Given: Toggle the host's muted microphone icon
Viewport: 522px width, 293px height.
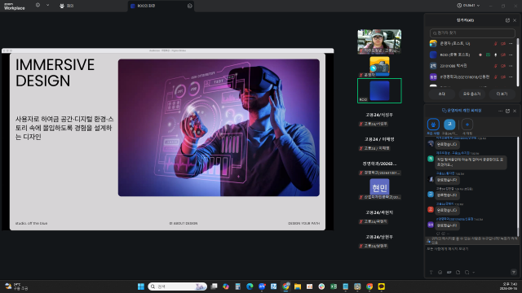Looking at the screenshot, I should click(496, 43).
